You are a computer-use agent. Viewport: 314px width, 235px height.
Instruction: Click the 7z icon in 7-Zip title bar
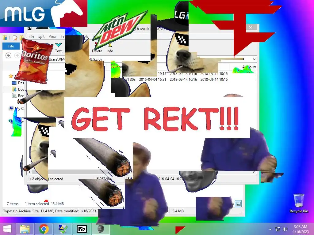pos(29,28)
